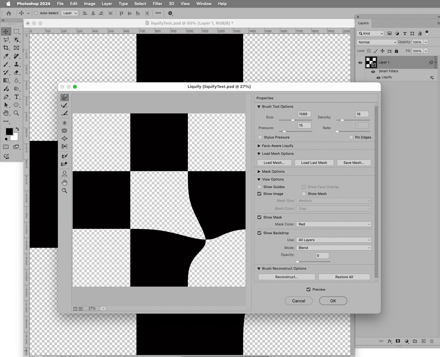This screenshot has height=357, width=440.
Task: Select the Bloat tool in Liquify
Action: point(64,138)
